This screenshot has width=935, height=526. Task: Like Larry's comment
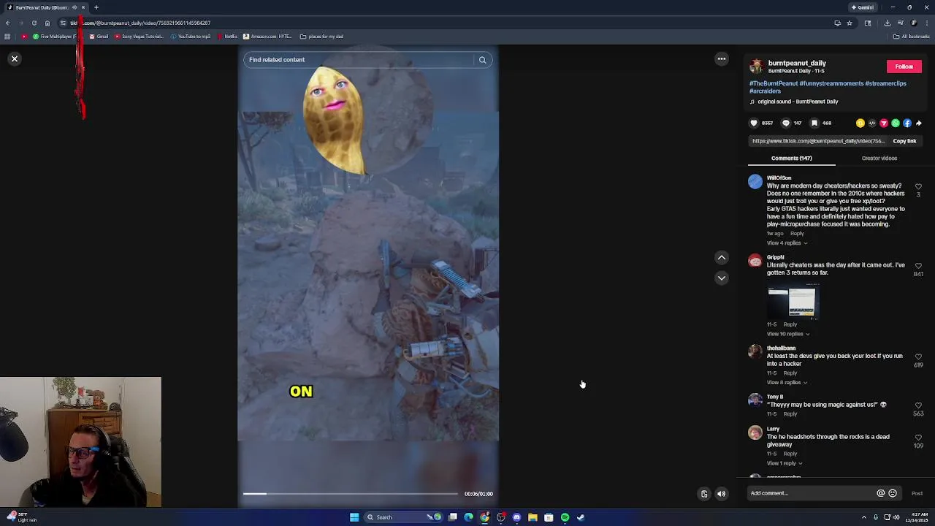918,438
